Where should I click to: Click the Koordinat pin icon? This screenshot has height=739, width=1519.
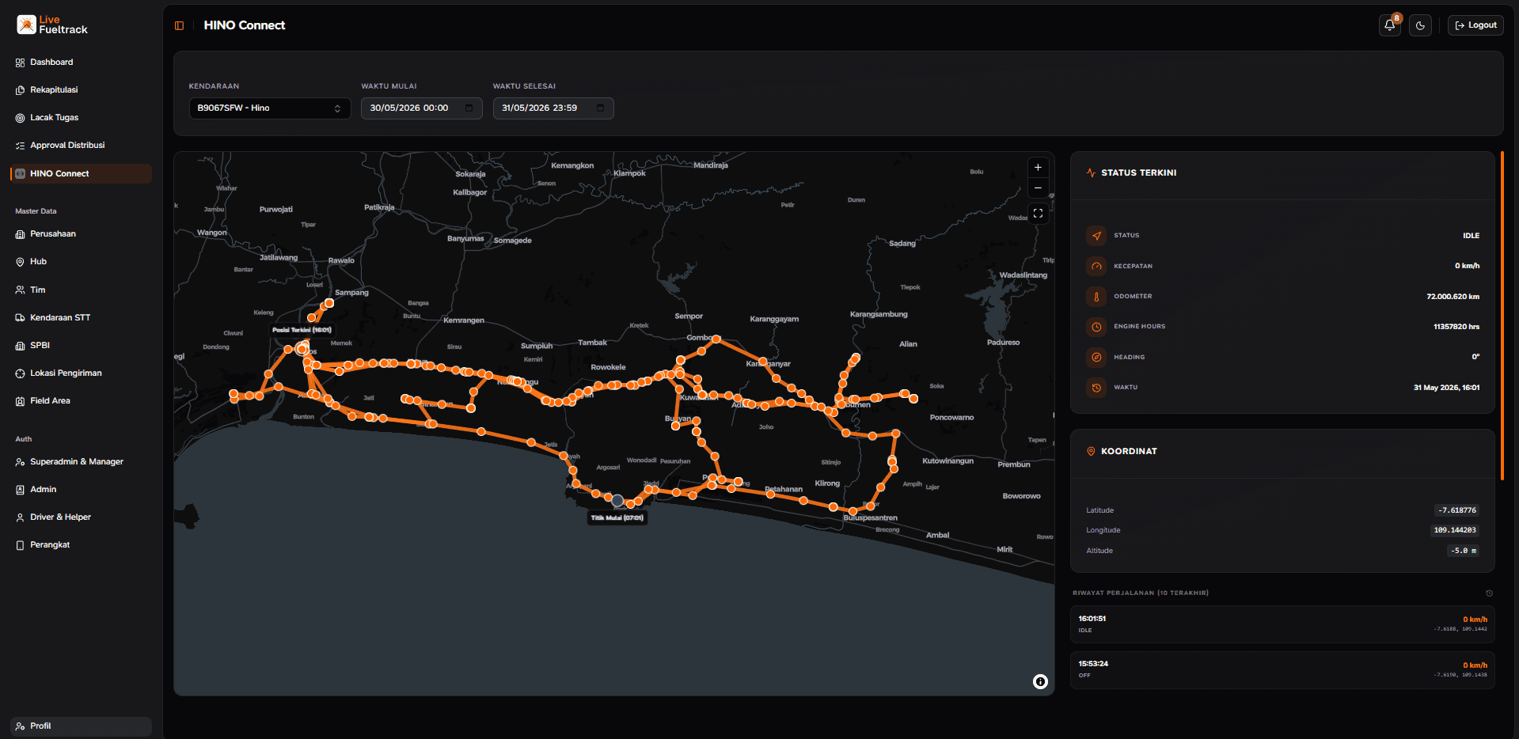tap(1091, 451)
